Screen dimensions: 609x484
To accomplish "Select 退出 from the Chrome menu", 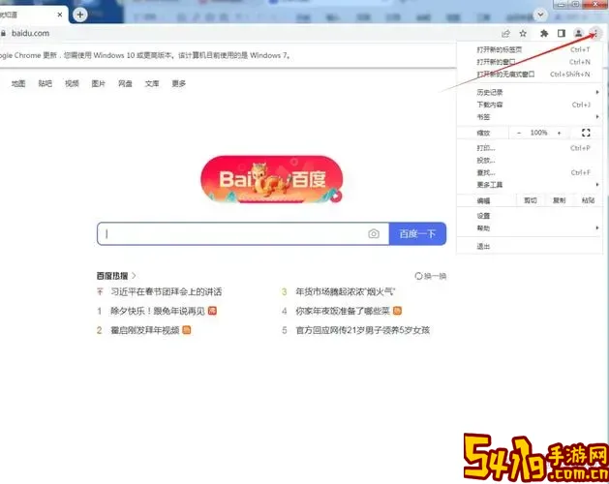I will tap(530, 246).
